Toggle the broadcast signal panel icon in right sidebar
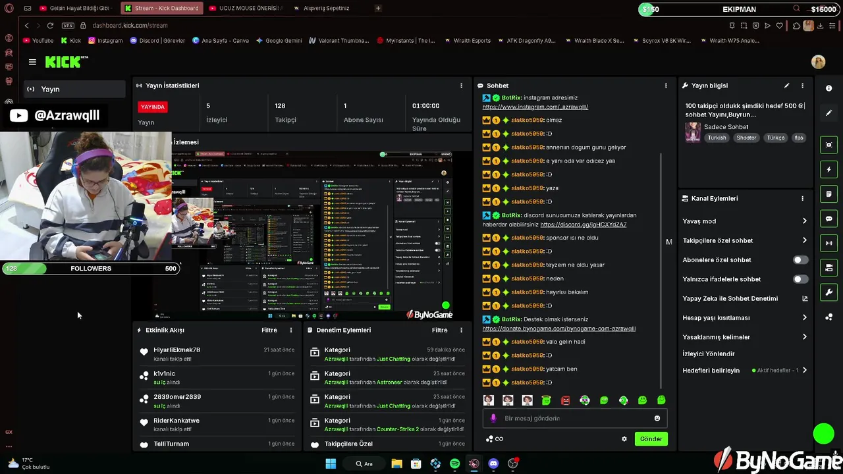Viewport: 843px width, 474px height. pyautogui.click(x=829, y=243)
